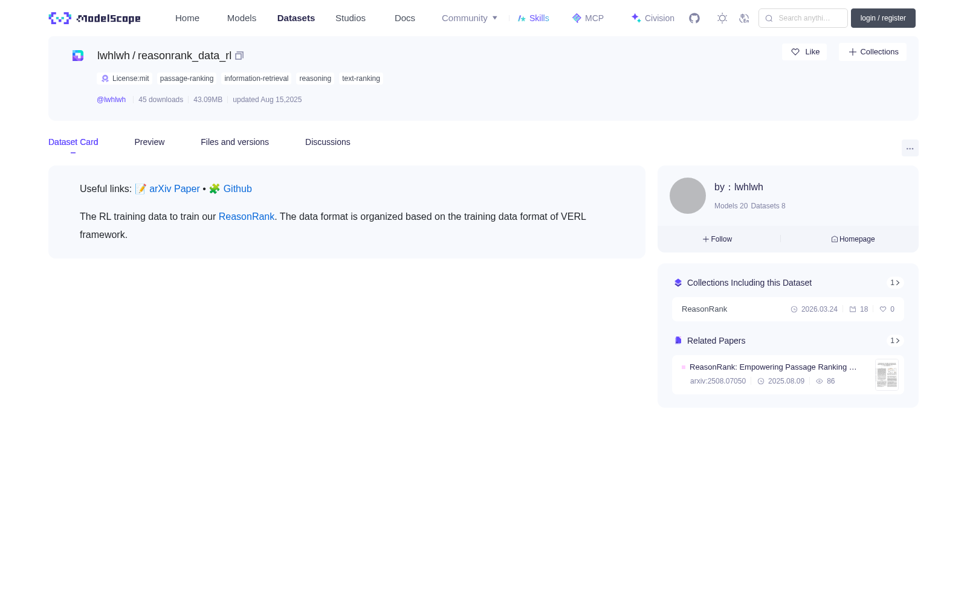
Task: Click the dataset avatar icon beside title
Action: click(78, 56)
